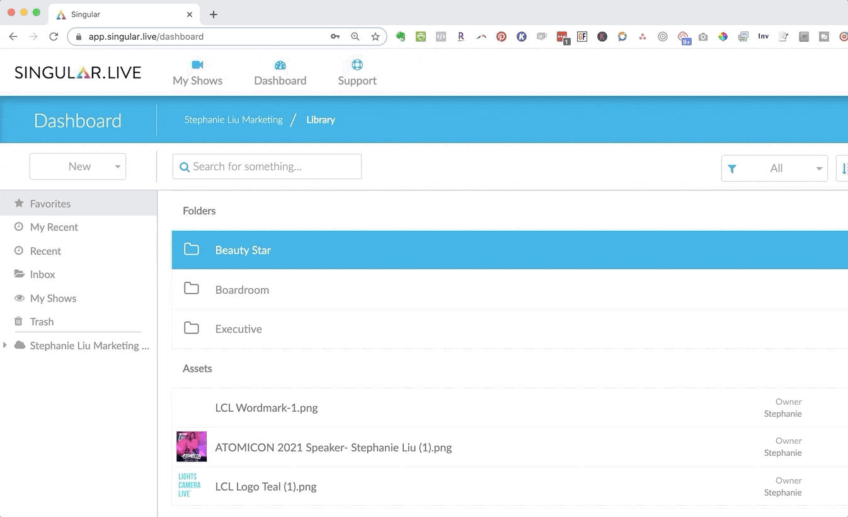Click the search magnifier icon
The image size is (848, 517).
tap(184, 166)
